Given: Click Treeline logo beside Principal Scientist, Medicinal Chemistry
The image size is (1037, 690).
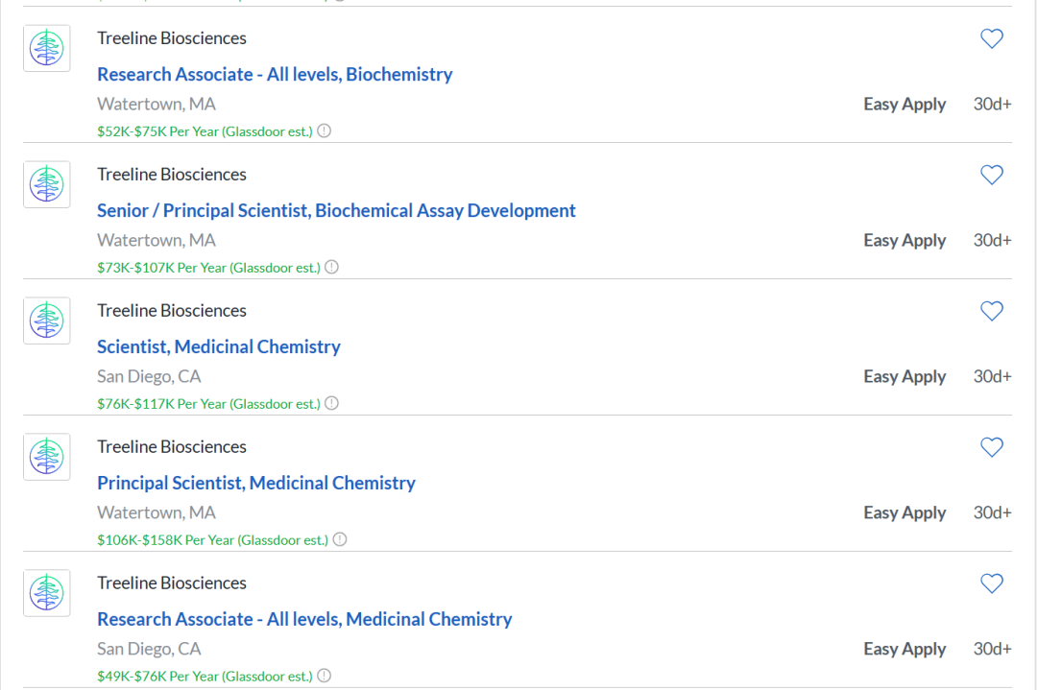Looking at the screenshot, I should pos(46,457).
